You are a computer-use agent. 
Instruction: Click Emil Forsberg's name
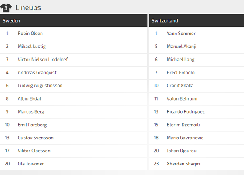pos(32,125)
